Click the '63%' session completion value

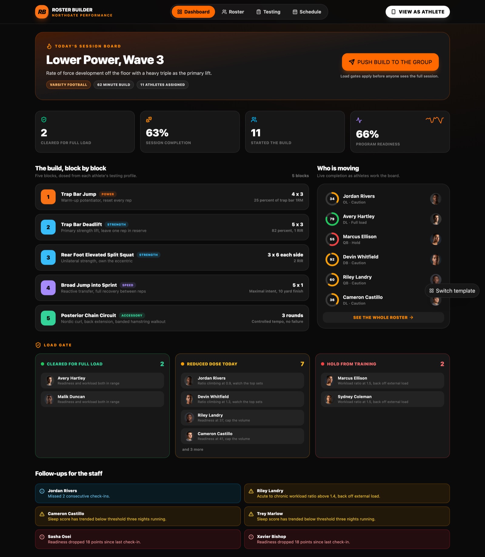pyautogui.click(x=157, y=133)
